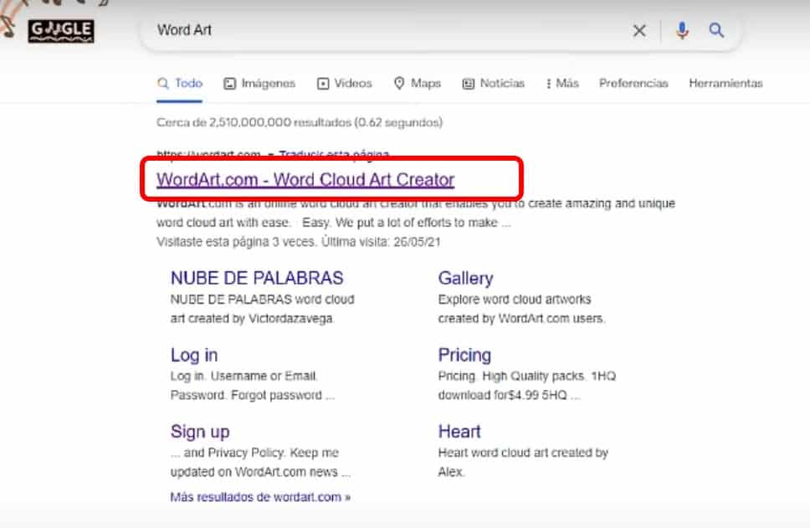Show Más resultados de wordart.com

260,497
